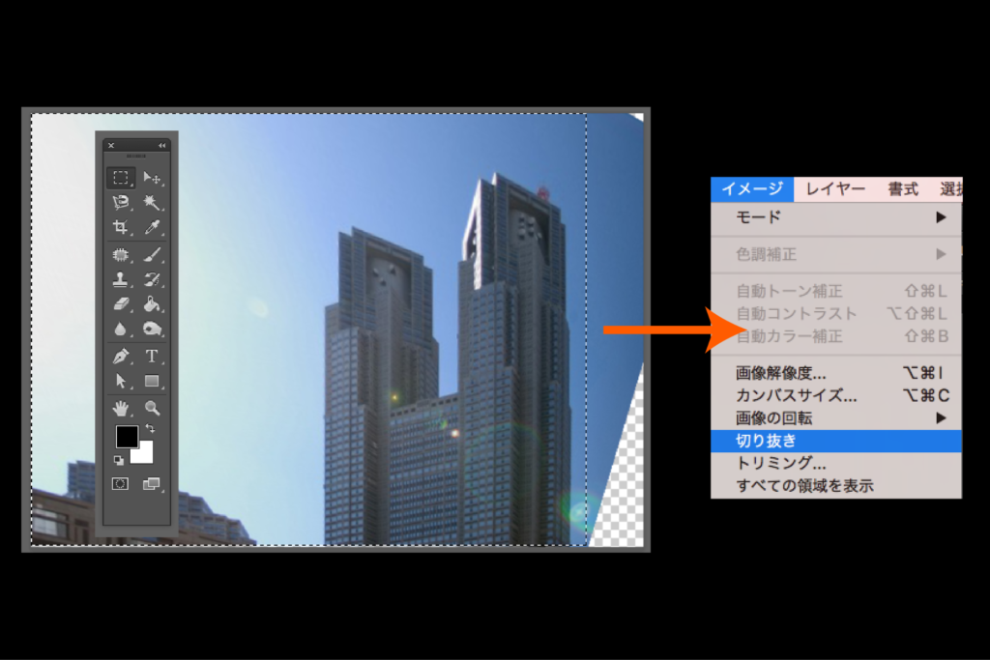The height and width of the screenshot is (660, 990).
Task: Select the Type tool
Action: coord(152,357)
